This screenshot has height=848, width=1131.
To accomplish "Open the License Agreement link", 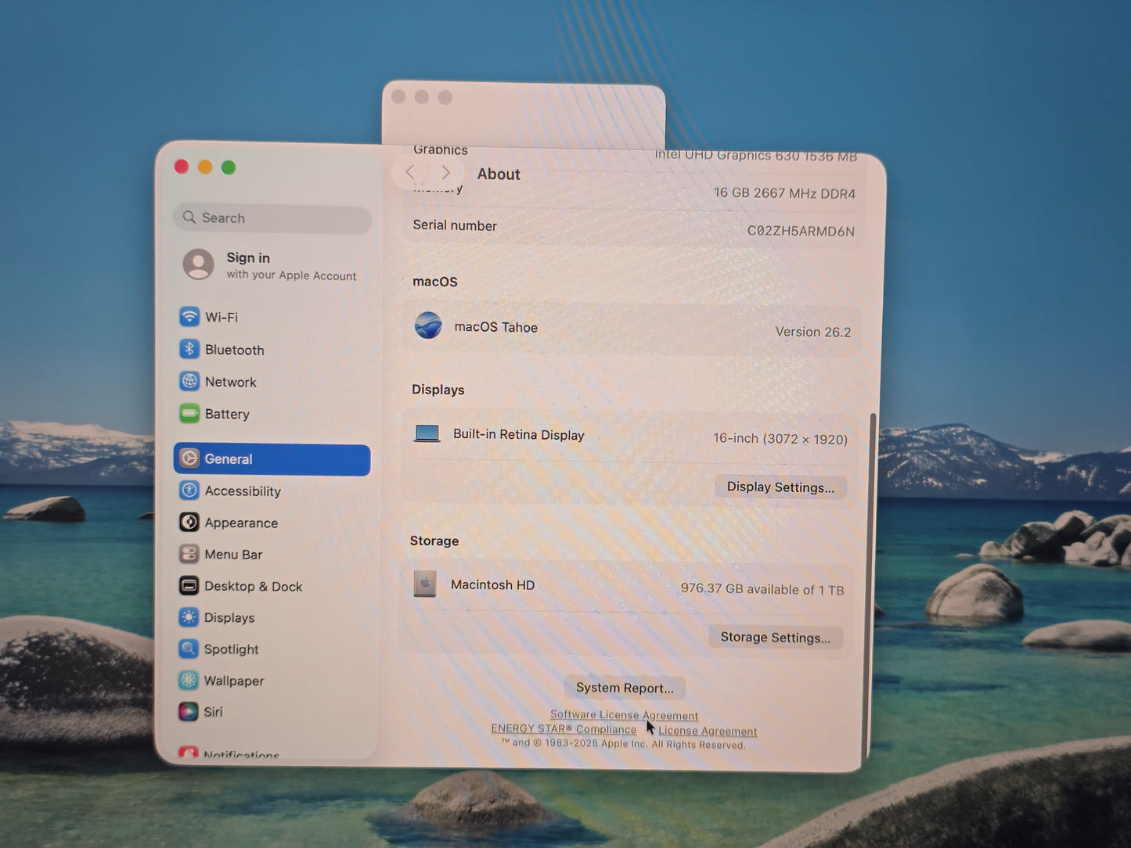I will [708, 731].
